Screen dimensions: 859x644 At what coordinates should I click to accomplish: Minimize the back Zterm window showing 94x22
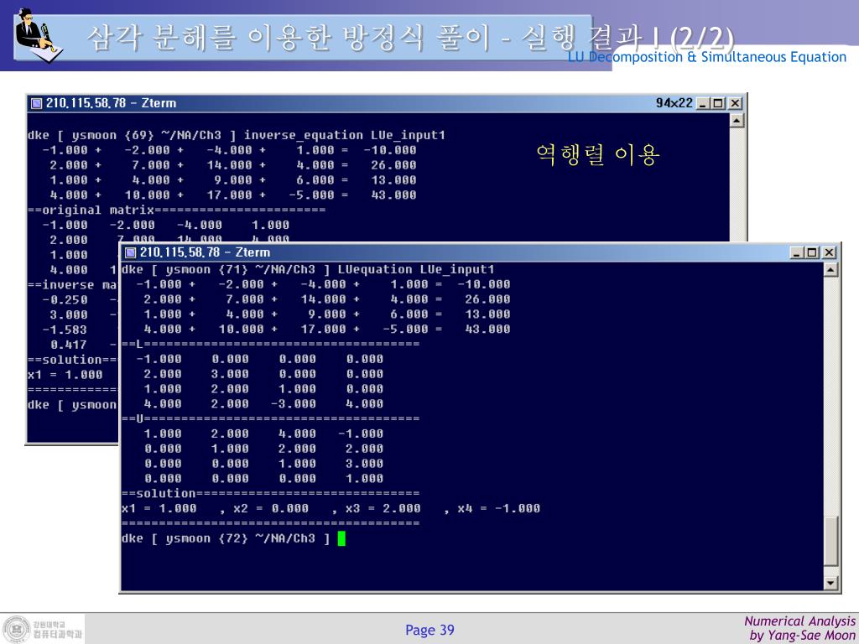click(x=703, y=103)
